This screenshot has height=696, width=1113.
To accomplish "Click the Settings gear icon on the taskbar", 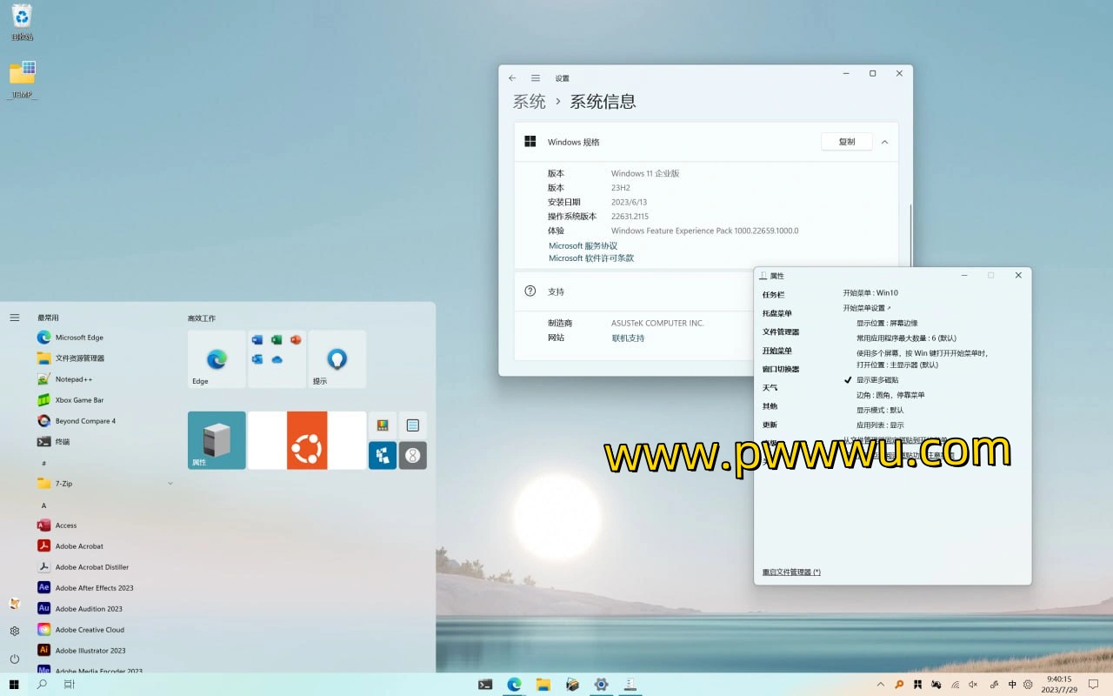I will pos(601,685).
